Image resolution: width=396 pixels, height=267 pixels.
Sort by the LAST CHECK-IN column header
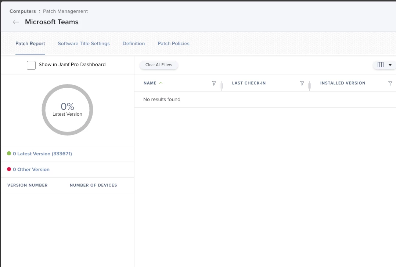[249, 83]
